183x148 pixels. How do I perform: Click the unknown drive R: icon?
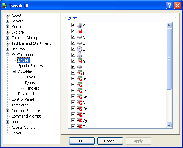(x=80, y=126)
